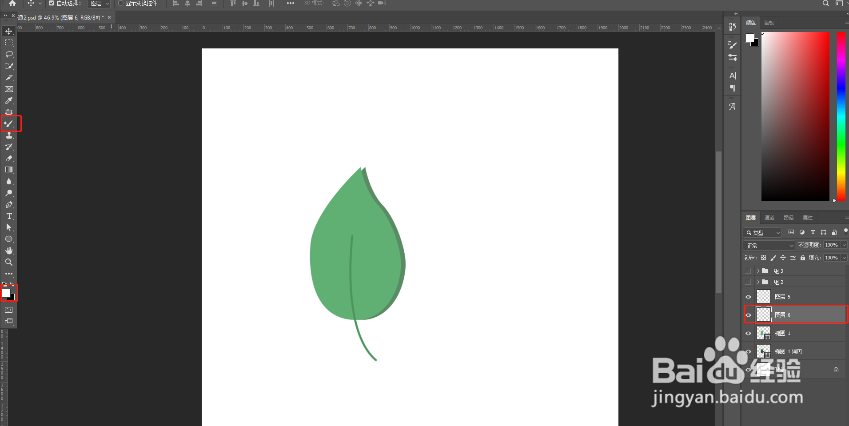Viewport: 849px width, 426px height.
Task: Open the layer filter 类型 dropdown
Action: pos(762,232)
